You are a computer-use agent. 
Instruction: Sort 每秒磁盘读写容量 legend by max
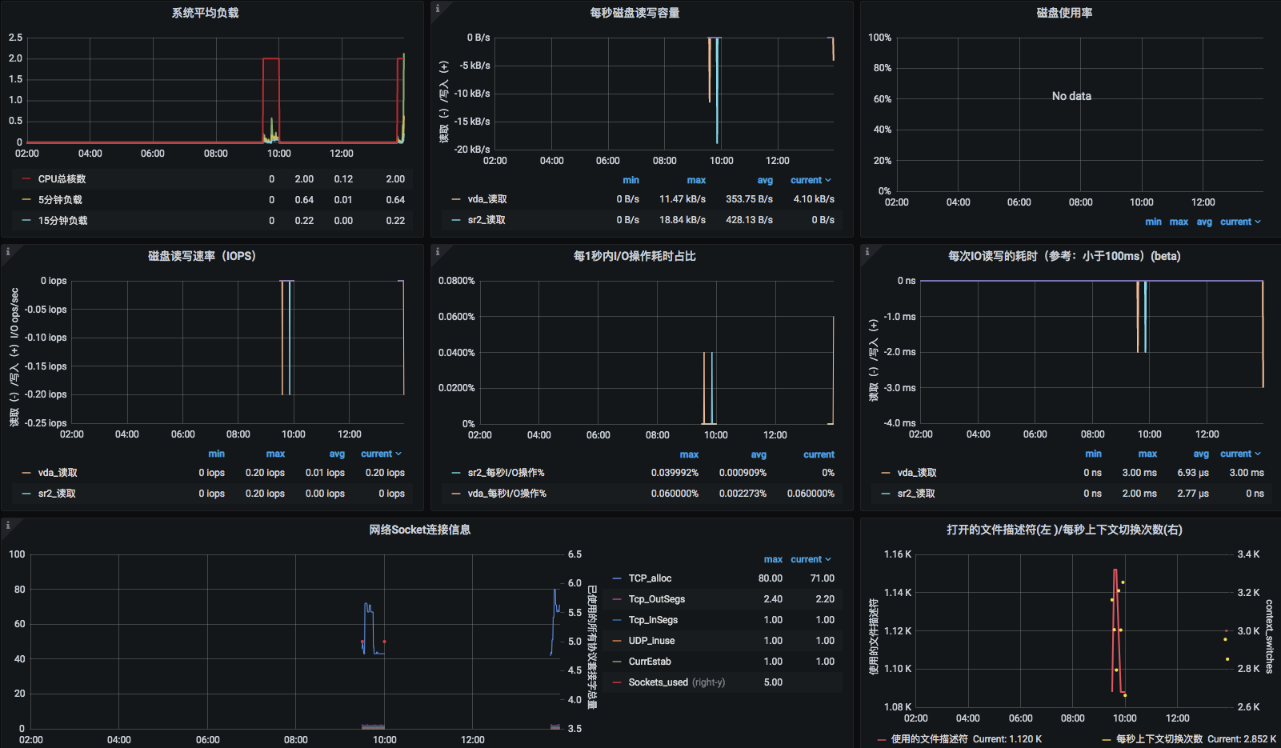pos(696,181)
